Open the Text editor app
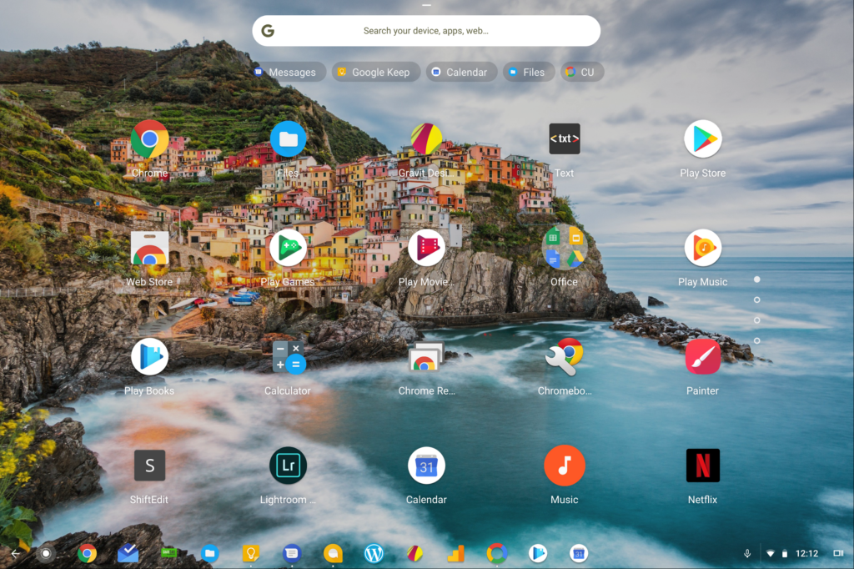The width and height of the screenshot is (854, 569). pyautogui.click(x=565, y=140)
